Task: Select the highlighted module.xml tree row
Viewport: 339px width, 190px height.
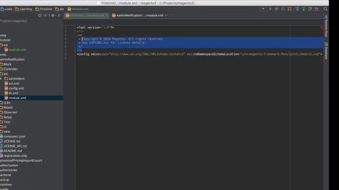Action: (32, 98)
